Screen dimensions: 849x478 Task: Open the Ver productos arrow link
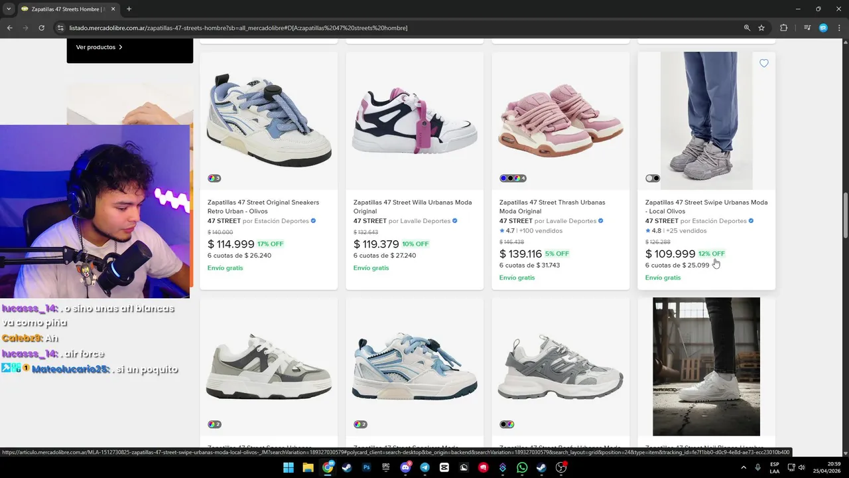(x=99, y=47)
